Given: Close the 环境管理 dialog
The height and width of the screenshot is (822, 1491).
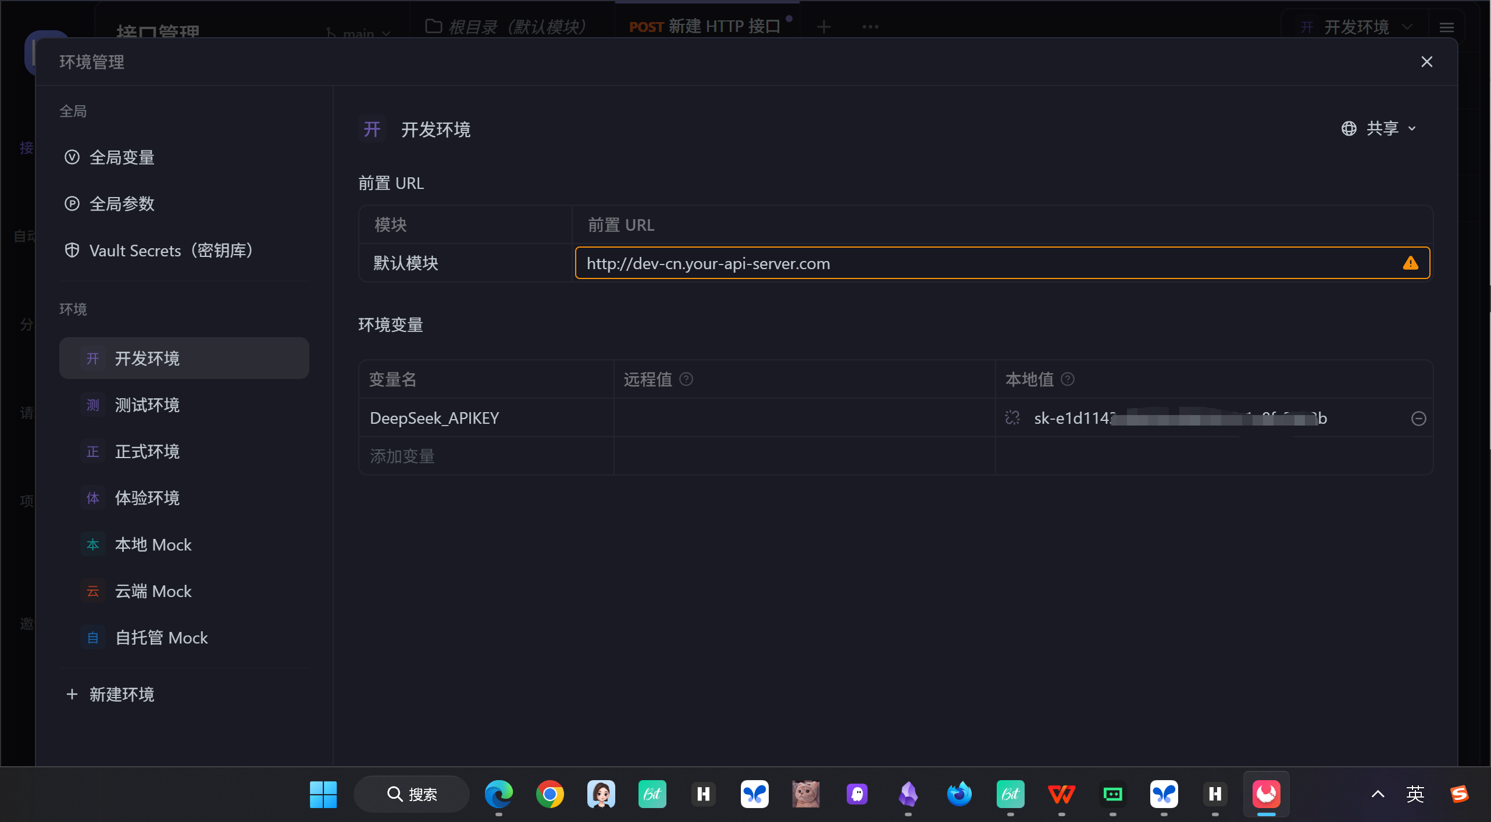Looking at the screenshot, I should [1426, 62].
